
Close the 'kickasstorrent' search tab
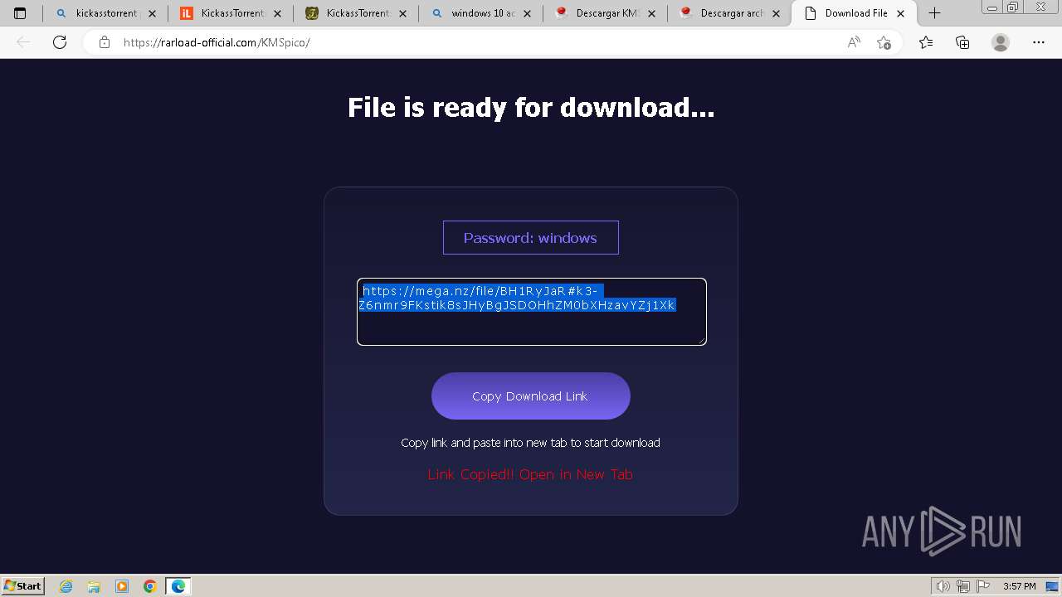(152, 13)
